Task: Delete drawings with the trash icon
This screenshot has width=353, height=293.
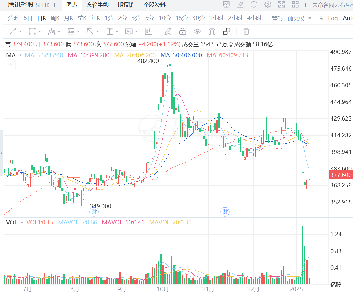Action: pyautogui.click(x=246, y=32)
